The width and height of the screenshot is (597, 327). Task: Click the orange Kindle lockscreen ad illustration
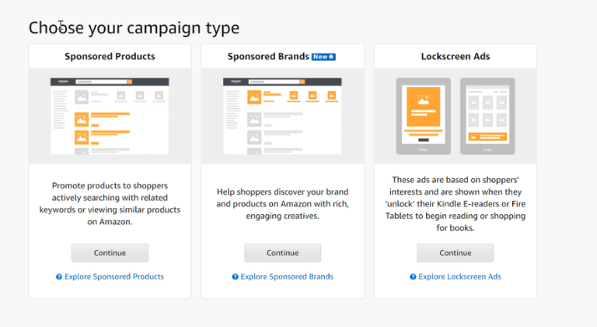click(423, 114)
